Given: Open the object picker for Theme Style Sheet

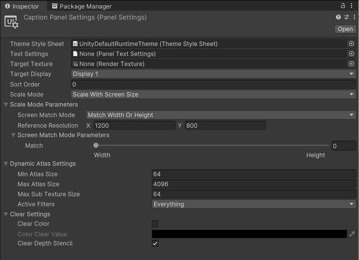Looking at the screenshot, I should [x=351, y=44].
